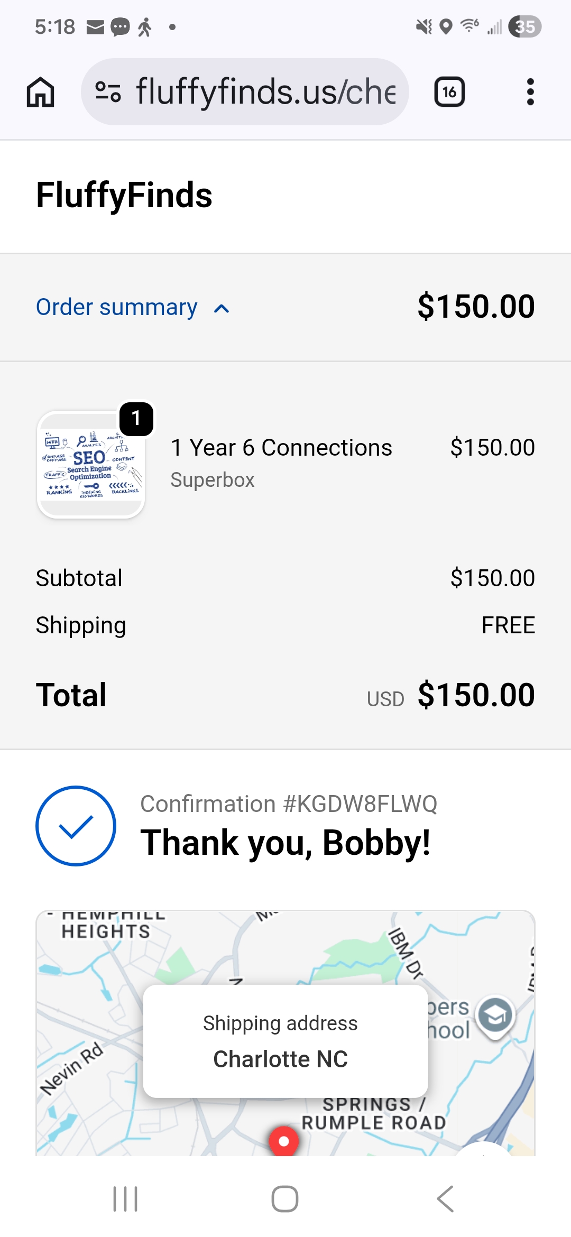Open Android recent apps button
Image resolution: width=571 pixels, height=1237 pixels.
coord(126,1198)
